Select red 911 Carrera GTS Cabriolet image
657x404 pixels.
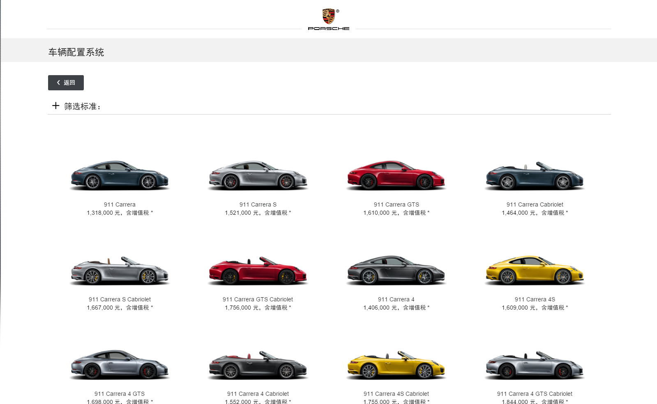pos(258,271)
